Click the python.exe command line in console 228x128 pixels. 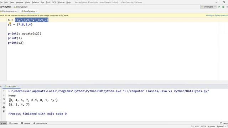tap(109, 91)
